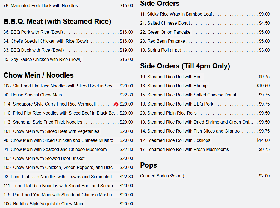Screen dimensions: 280x208
Task: Click the Chow Mein / Noodles section heading
Action: coord(39,75)
